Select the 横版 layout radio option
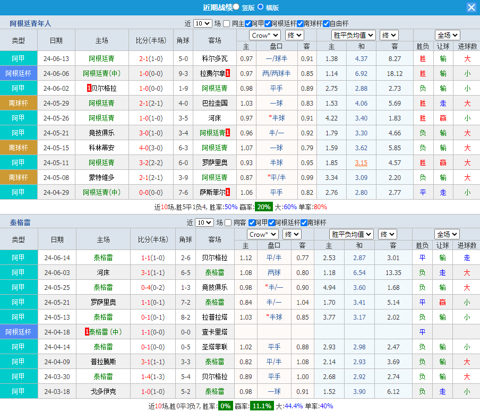The width and height of the screenshot is (480, 412). 260,7
